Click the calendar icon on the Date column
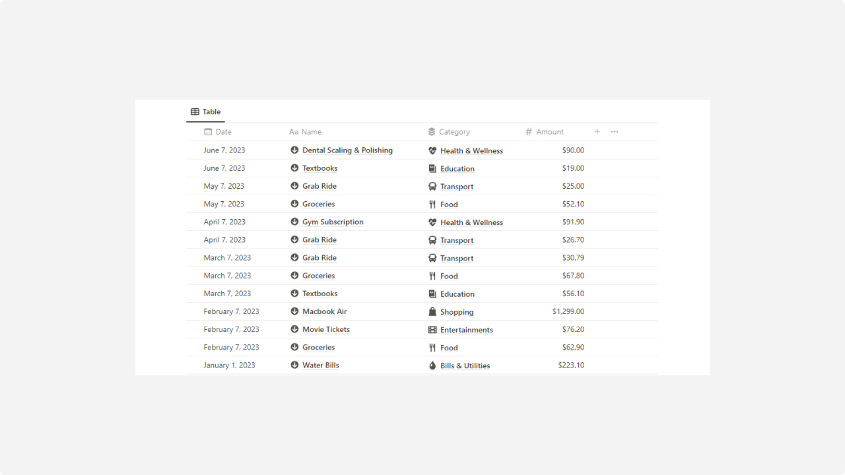 pos(207,132)
